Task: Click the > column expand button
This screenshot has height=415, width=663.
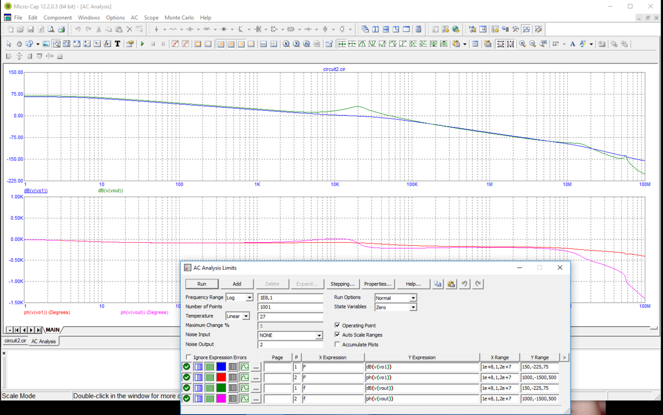Action: 564,358
